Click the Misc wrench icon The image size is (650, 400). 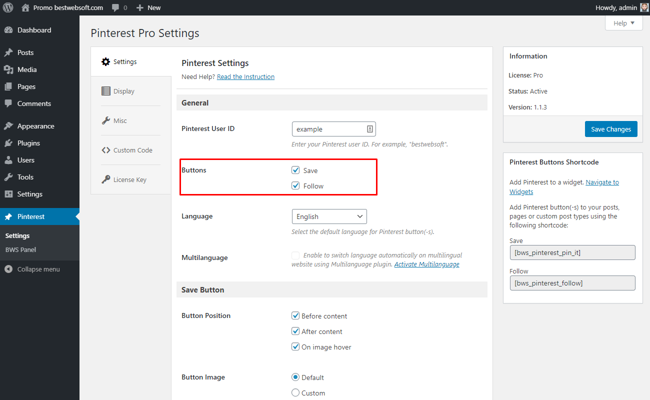105,120
